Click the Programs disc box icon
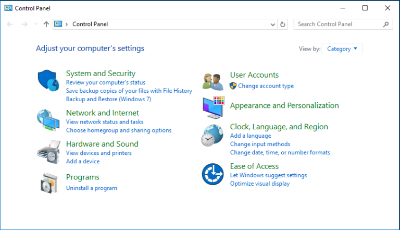The image size is (400, 230). click(49, 183)
